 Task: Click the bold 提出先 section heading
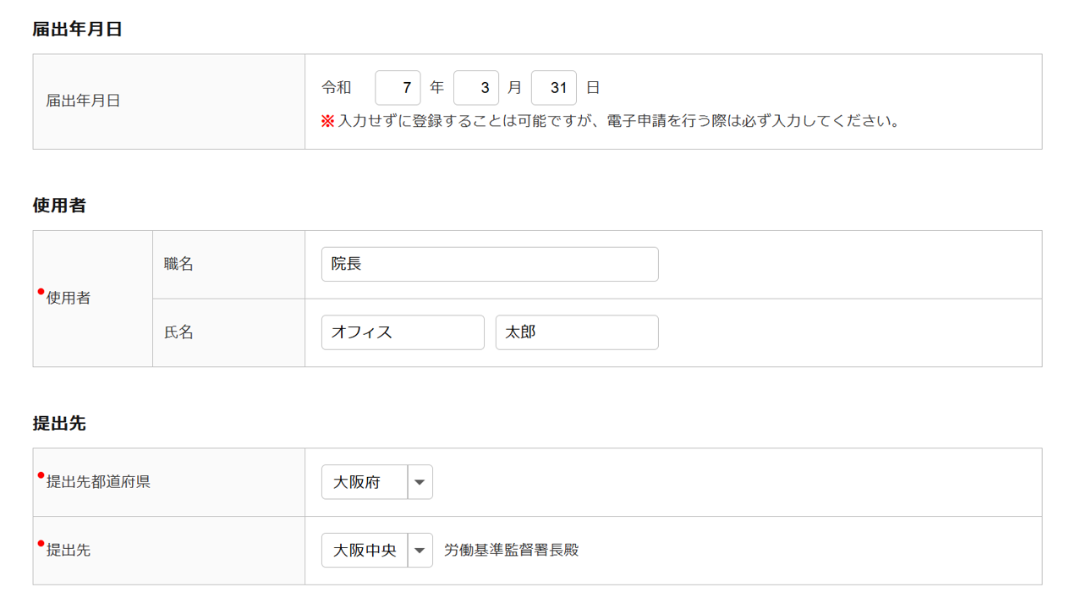(x=59, y=424)
